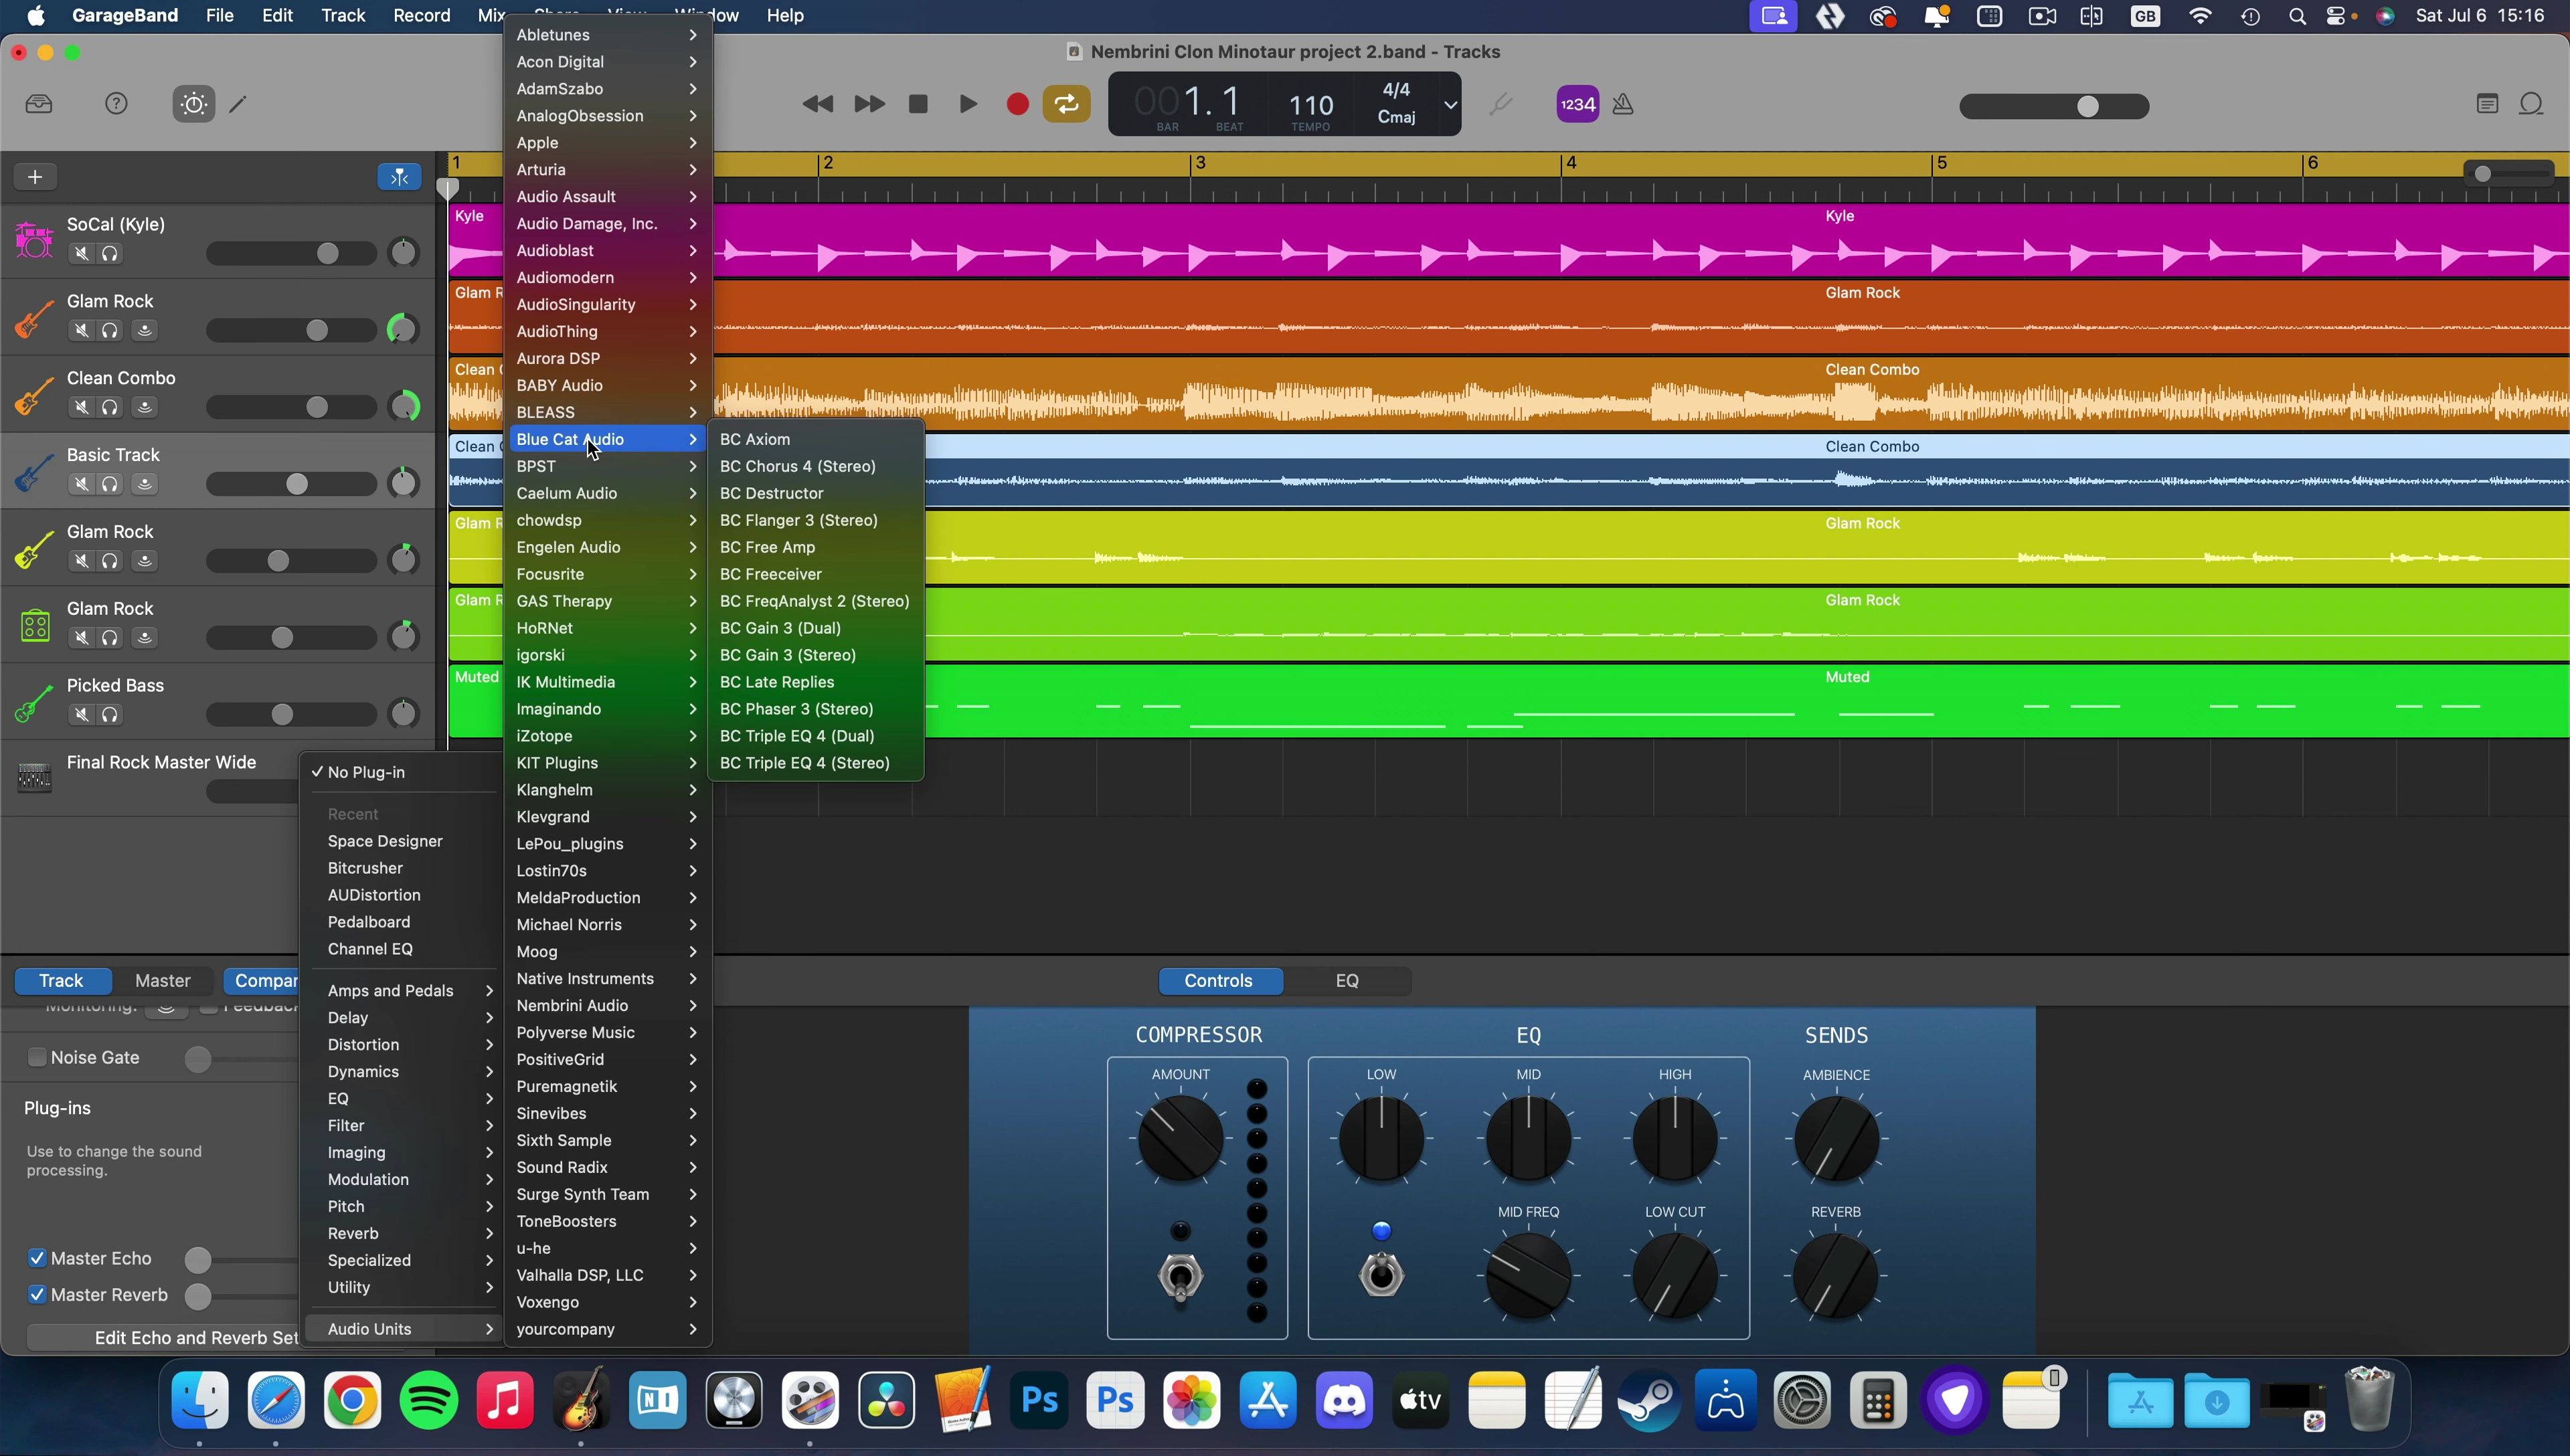Viewport: 2570px width, 1456px height.
Task: Click the Rewind transport button
Action: pyautogui.click(x=818, y=104)
